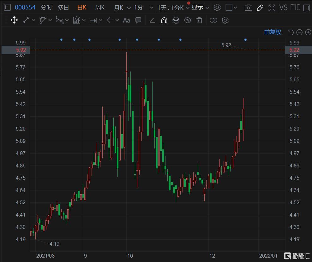This screenshot has height=262, width=312.
Task: Open chart settings gear in top bar
Action: point(217,8)
